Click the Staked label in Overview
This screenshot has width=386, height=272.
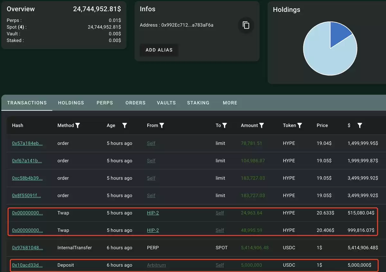(15, 40)
